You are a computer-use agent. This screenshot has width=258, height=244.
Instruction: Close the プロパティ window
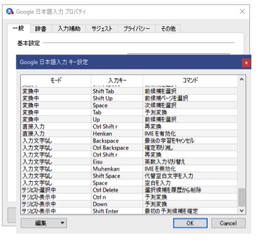point(242,11)
